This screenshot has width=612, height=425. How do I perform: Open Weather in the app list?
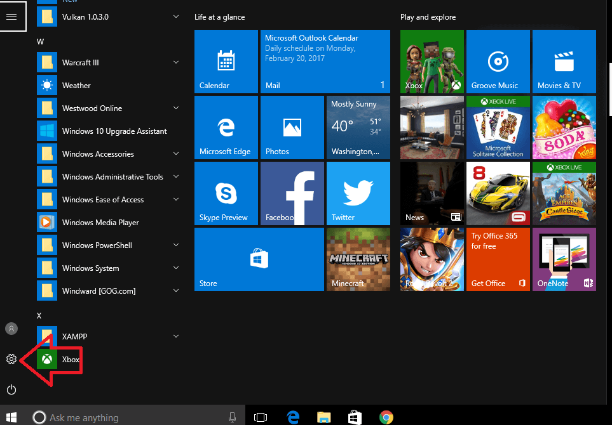[x=108, y=85]
